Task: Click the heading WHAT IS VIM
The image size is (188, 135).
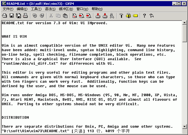Action: pos(14,36)
